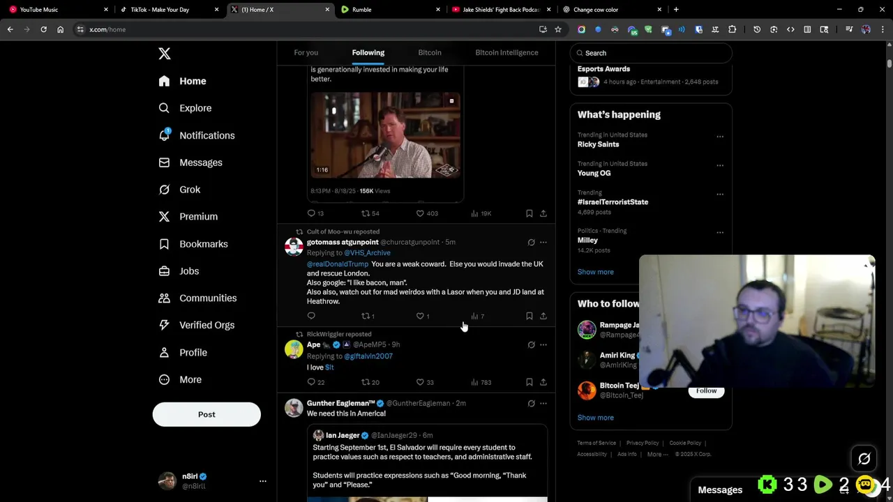Screen dimensions: 893x502
Task: Open more options on gotomass atgunpoint post
Action: [x=543, y=243]
